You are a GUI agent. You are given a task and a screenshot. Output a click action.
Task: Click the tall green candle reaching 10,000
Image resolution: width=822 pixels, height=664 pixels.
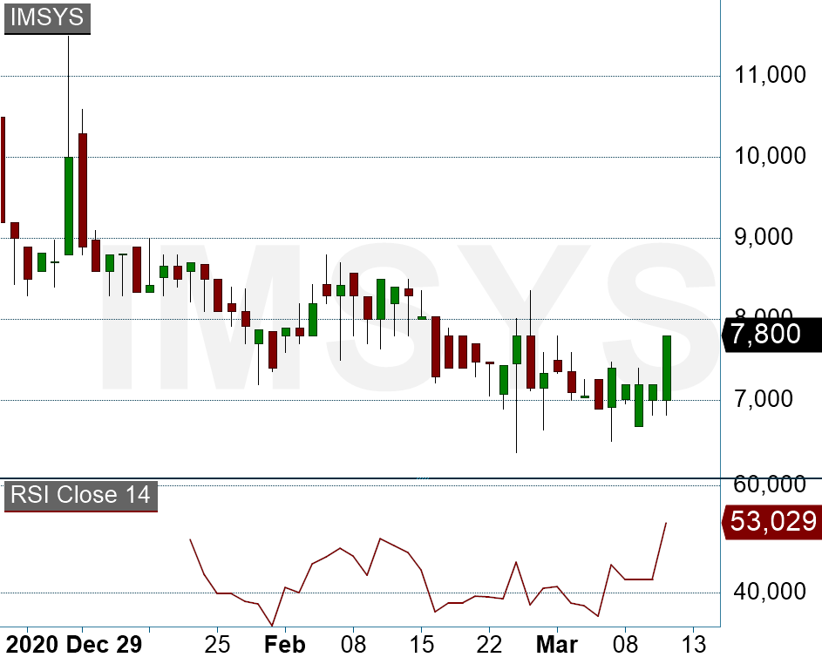click(69, 206)
